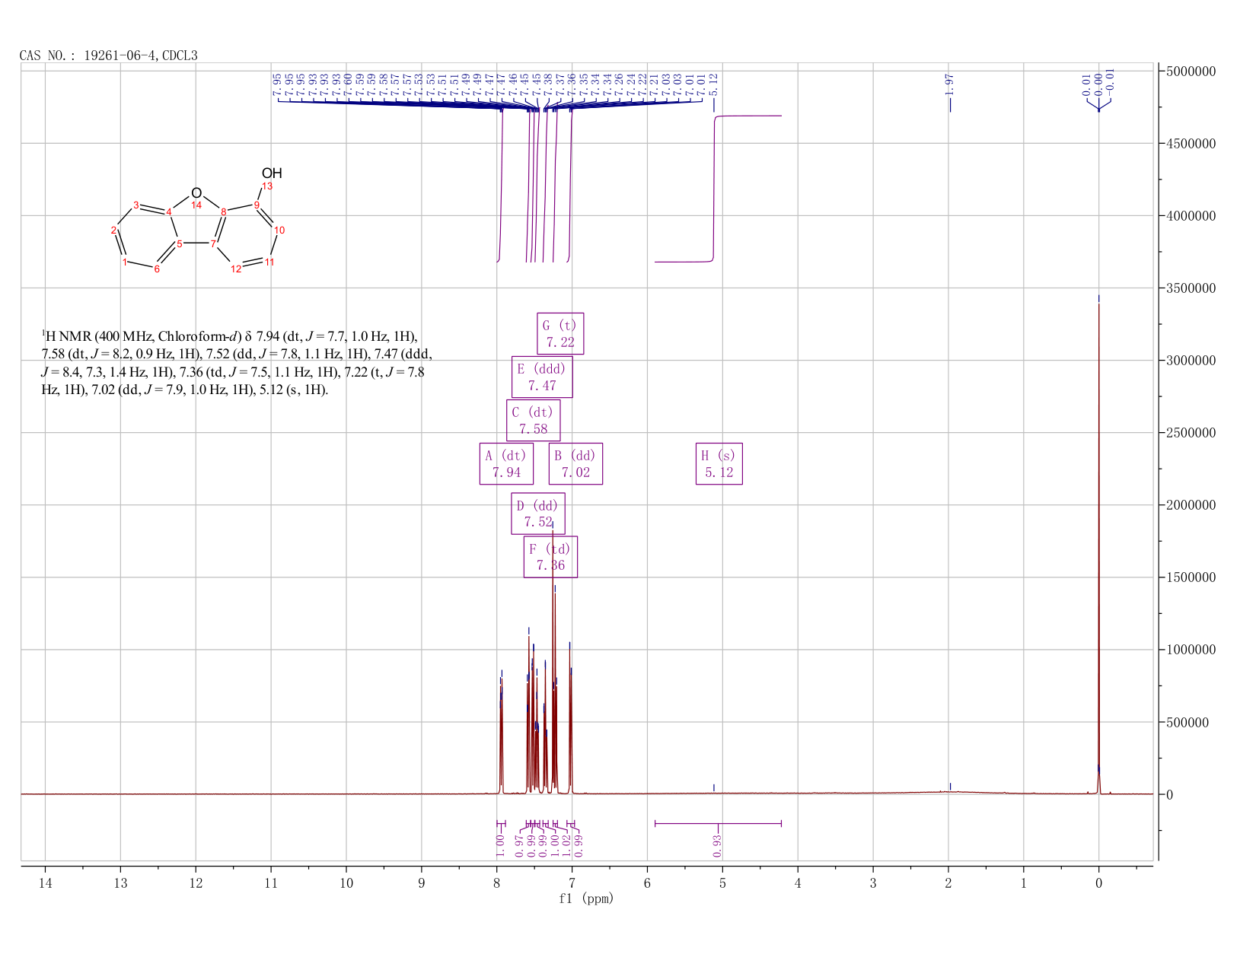Select carbon atom 10 in the structure

coord(279,230)
